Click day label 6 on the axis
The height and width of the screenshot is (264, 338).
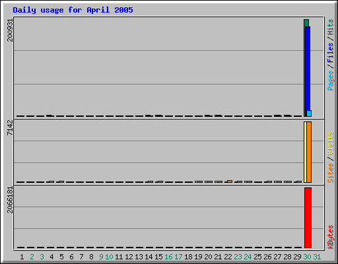click(x=71, y=257)
